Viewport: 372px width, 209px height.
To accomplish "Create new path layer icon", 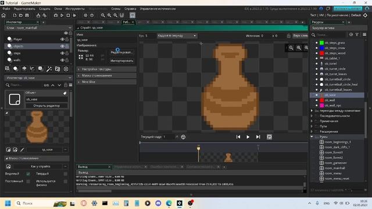I will click(x=33, y=69).
